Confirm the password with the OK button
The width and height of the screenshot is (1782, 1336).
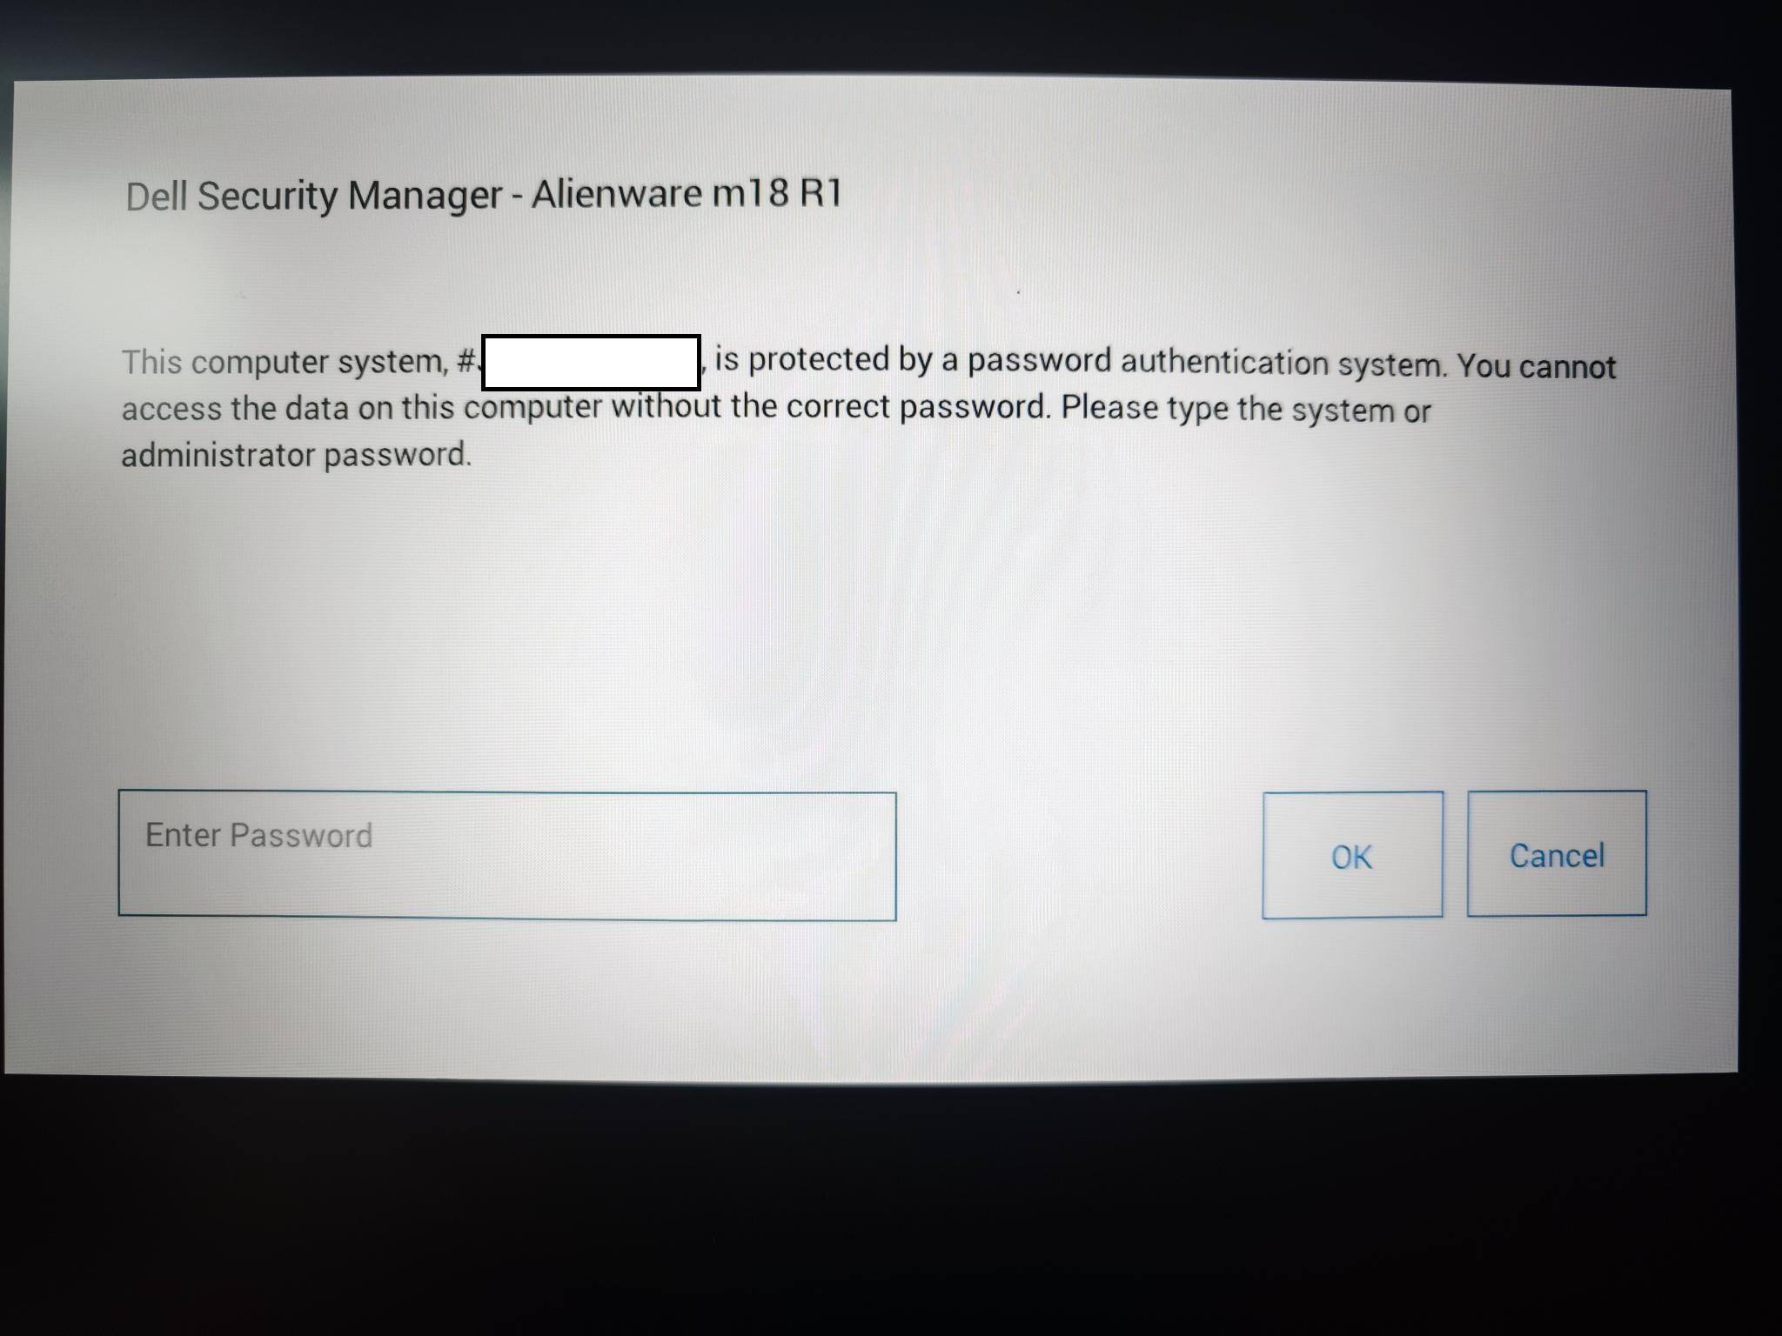tap(1352, 855)
